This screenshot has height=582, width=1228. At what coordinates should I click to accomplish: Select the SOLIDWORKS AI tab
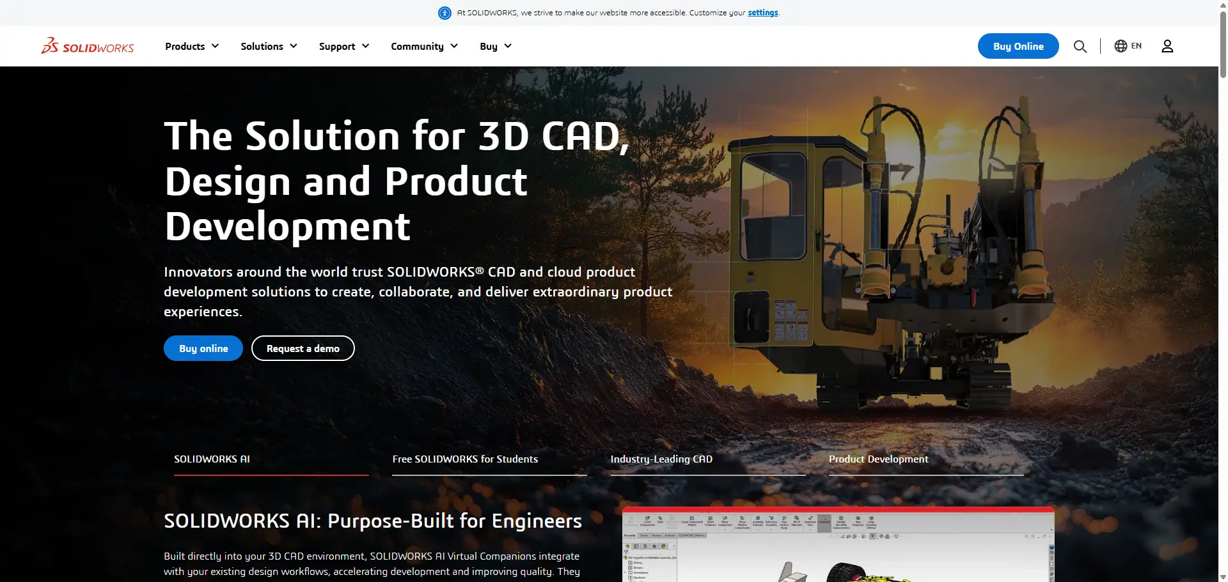coord(271,460)
